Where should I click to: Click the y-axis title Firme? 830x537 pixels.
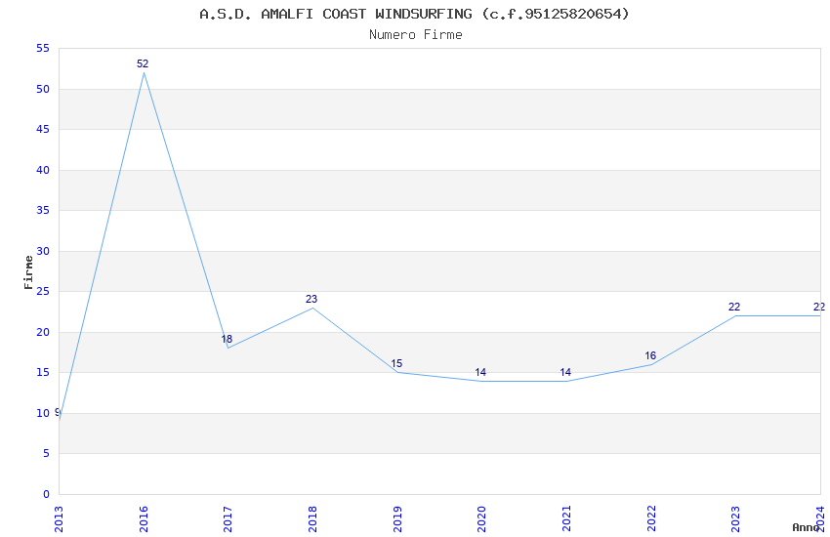coord(28,272)
